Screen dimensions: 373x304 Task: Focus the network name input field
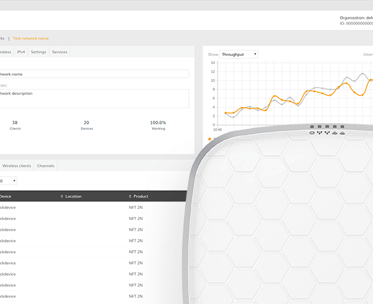click(x=94, y=74)
